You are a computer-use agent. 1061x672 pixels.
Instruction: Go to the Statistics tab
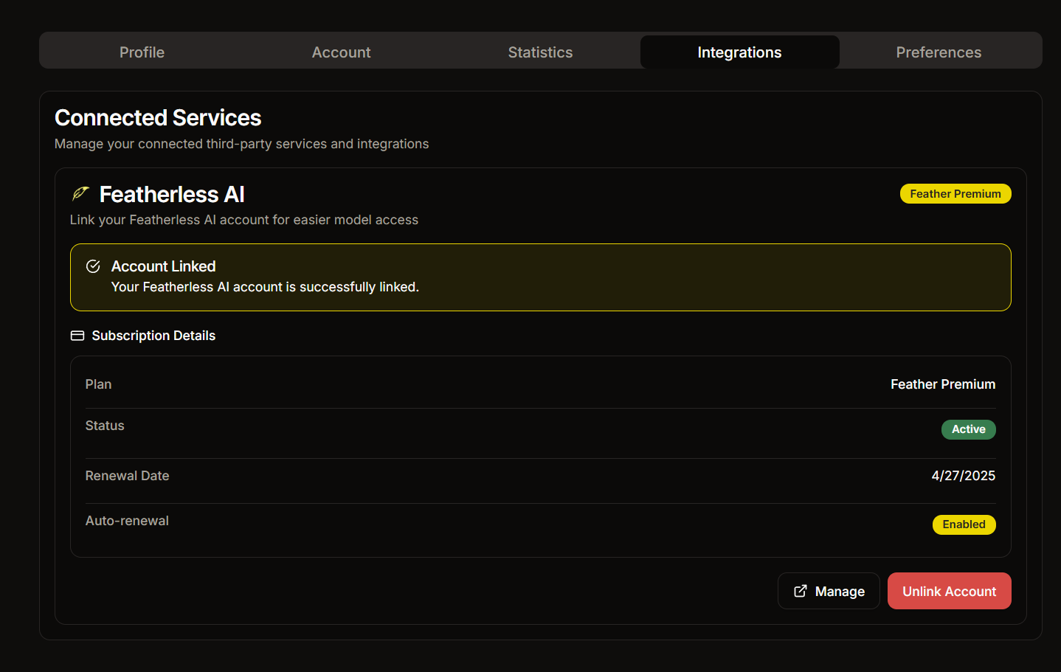tap(541, 52)
